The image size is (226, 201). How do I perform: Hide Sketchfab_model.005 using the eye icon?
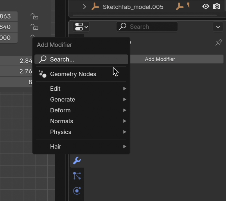[x=206, y=7]
